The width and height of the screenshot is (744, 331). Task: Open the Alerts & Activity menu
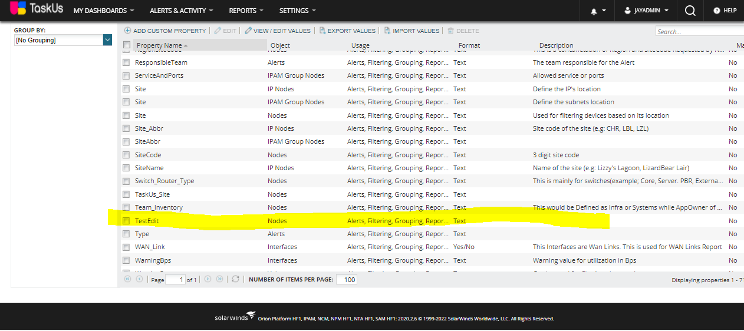tap(182, 11)
